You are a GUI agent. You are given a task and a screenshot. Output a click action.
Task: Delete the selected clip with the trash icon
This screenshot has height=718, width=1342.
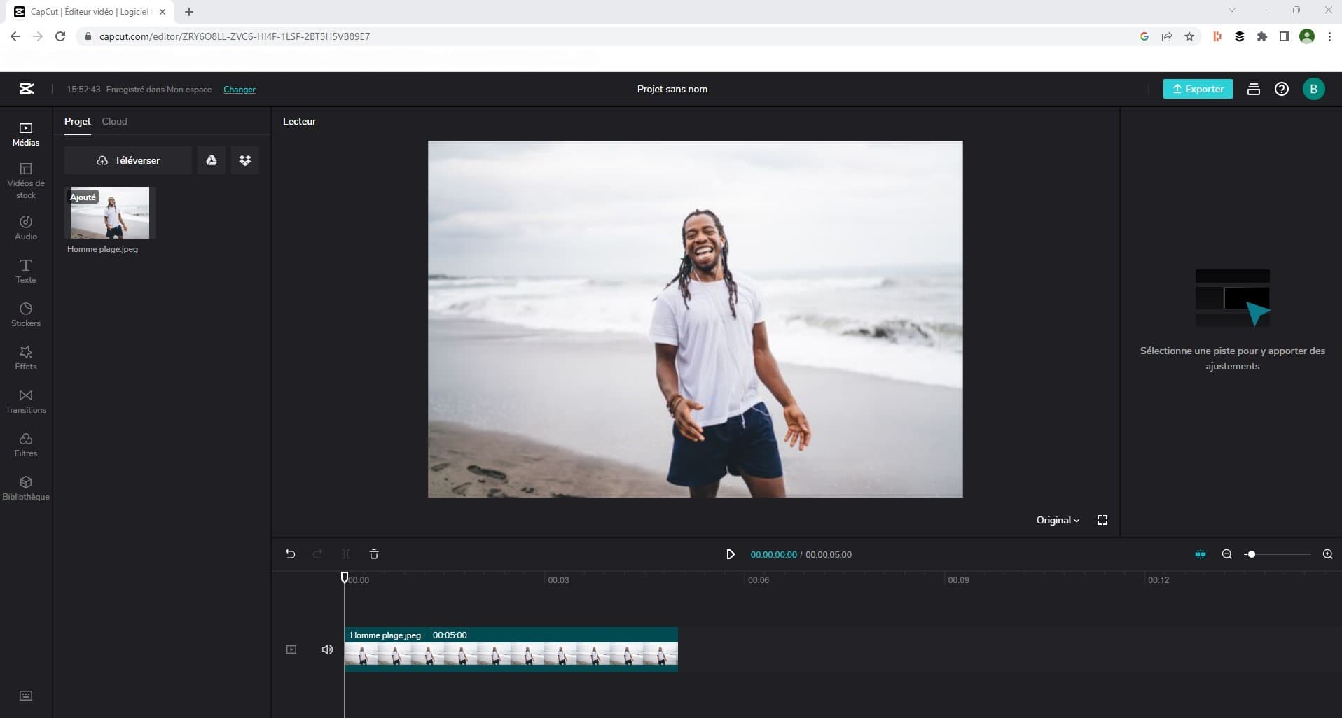click(373, 554)
